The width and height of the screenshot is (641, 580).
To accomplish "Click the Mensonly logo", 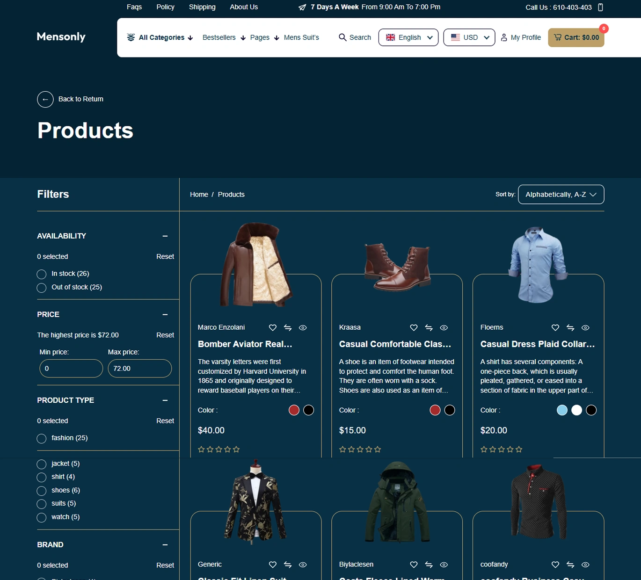I will point(61,37).
